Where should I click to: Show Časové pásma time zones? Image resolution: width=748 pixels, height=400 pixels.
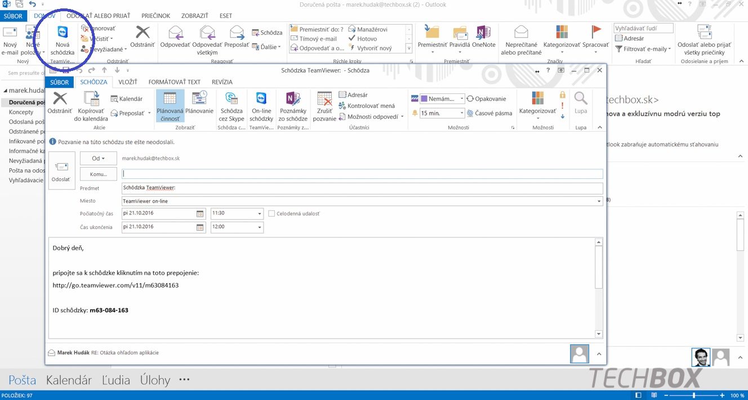coord(489,113)
